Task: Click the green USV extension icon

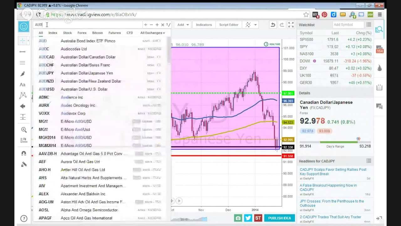Action: (370, 14)
